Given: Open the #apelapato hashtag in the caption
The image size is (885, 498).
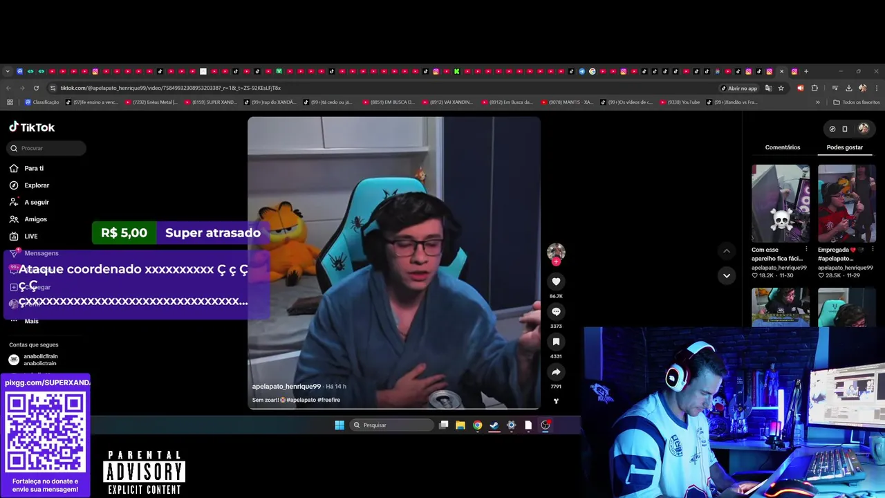Looking at the screenshot, I should point(301,400).
